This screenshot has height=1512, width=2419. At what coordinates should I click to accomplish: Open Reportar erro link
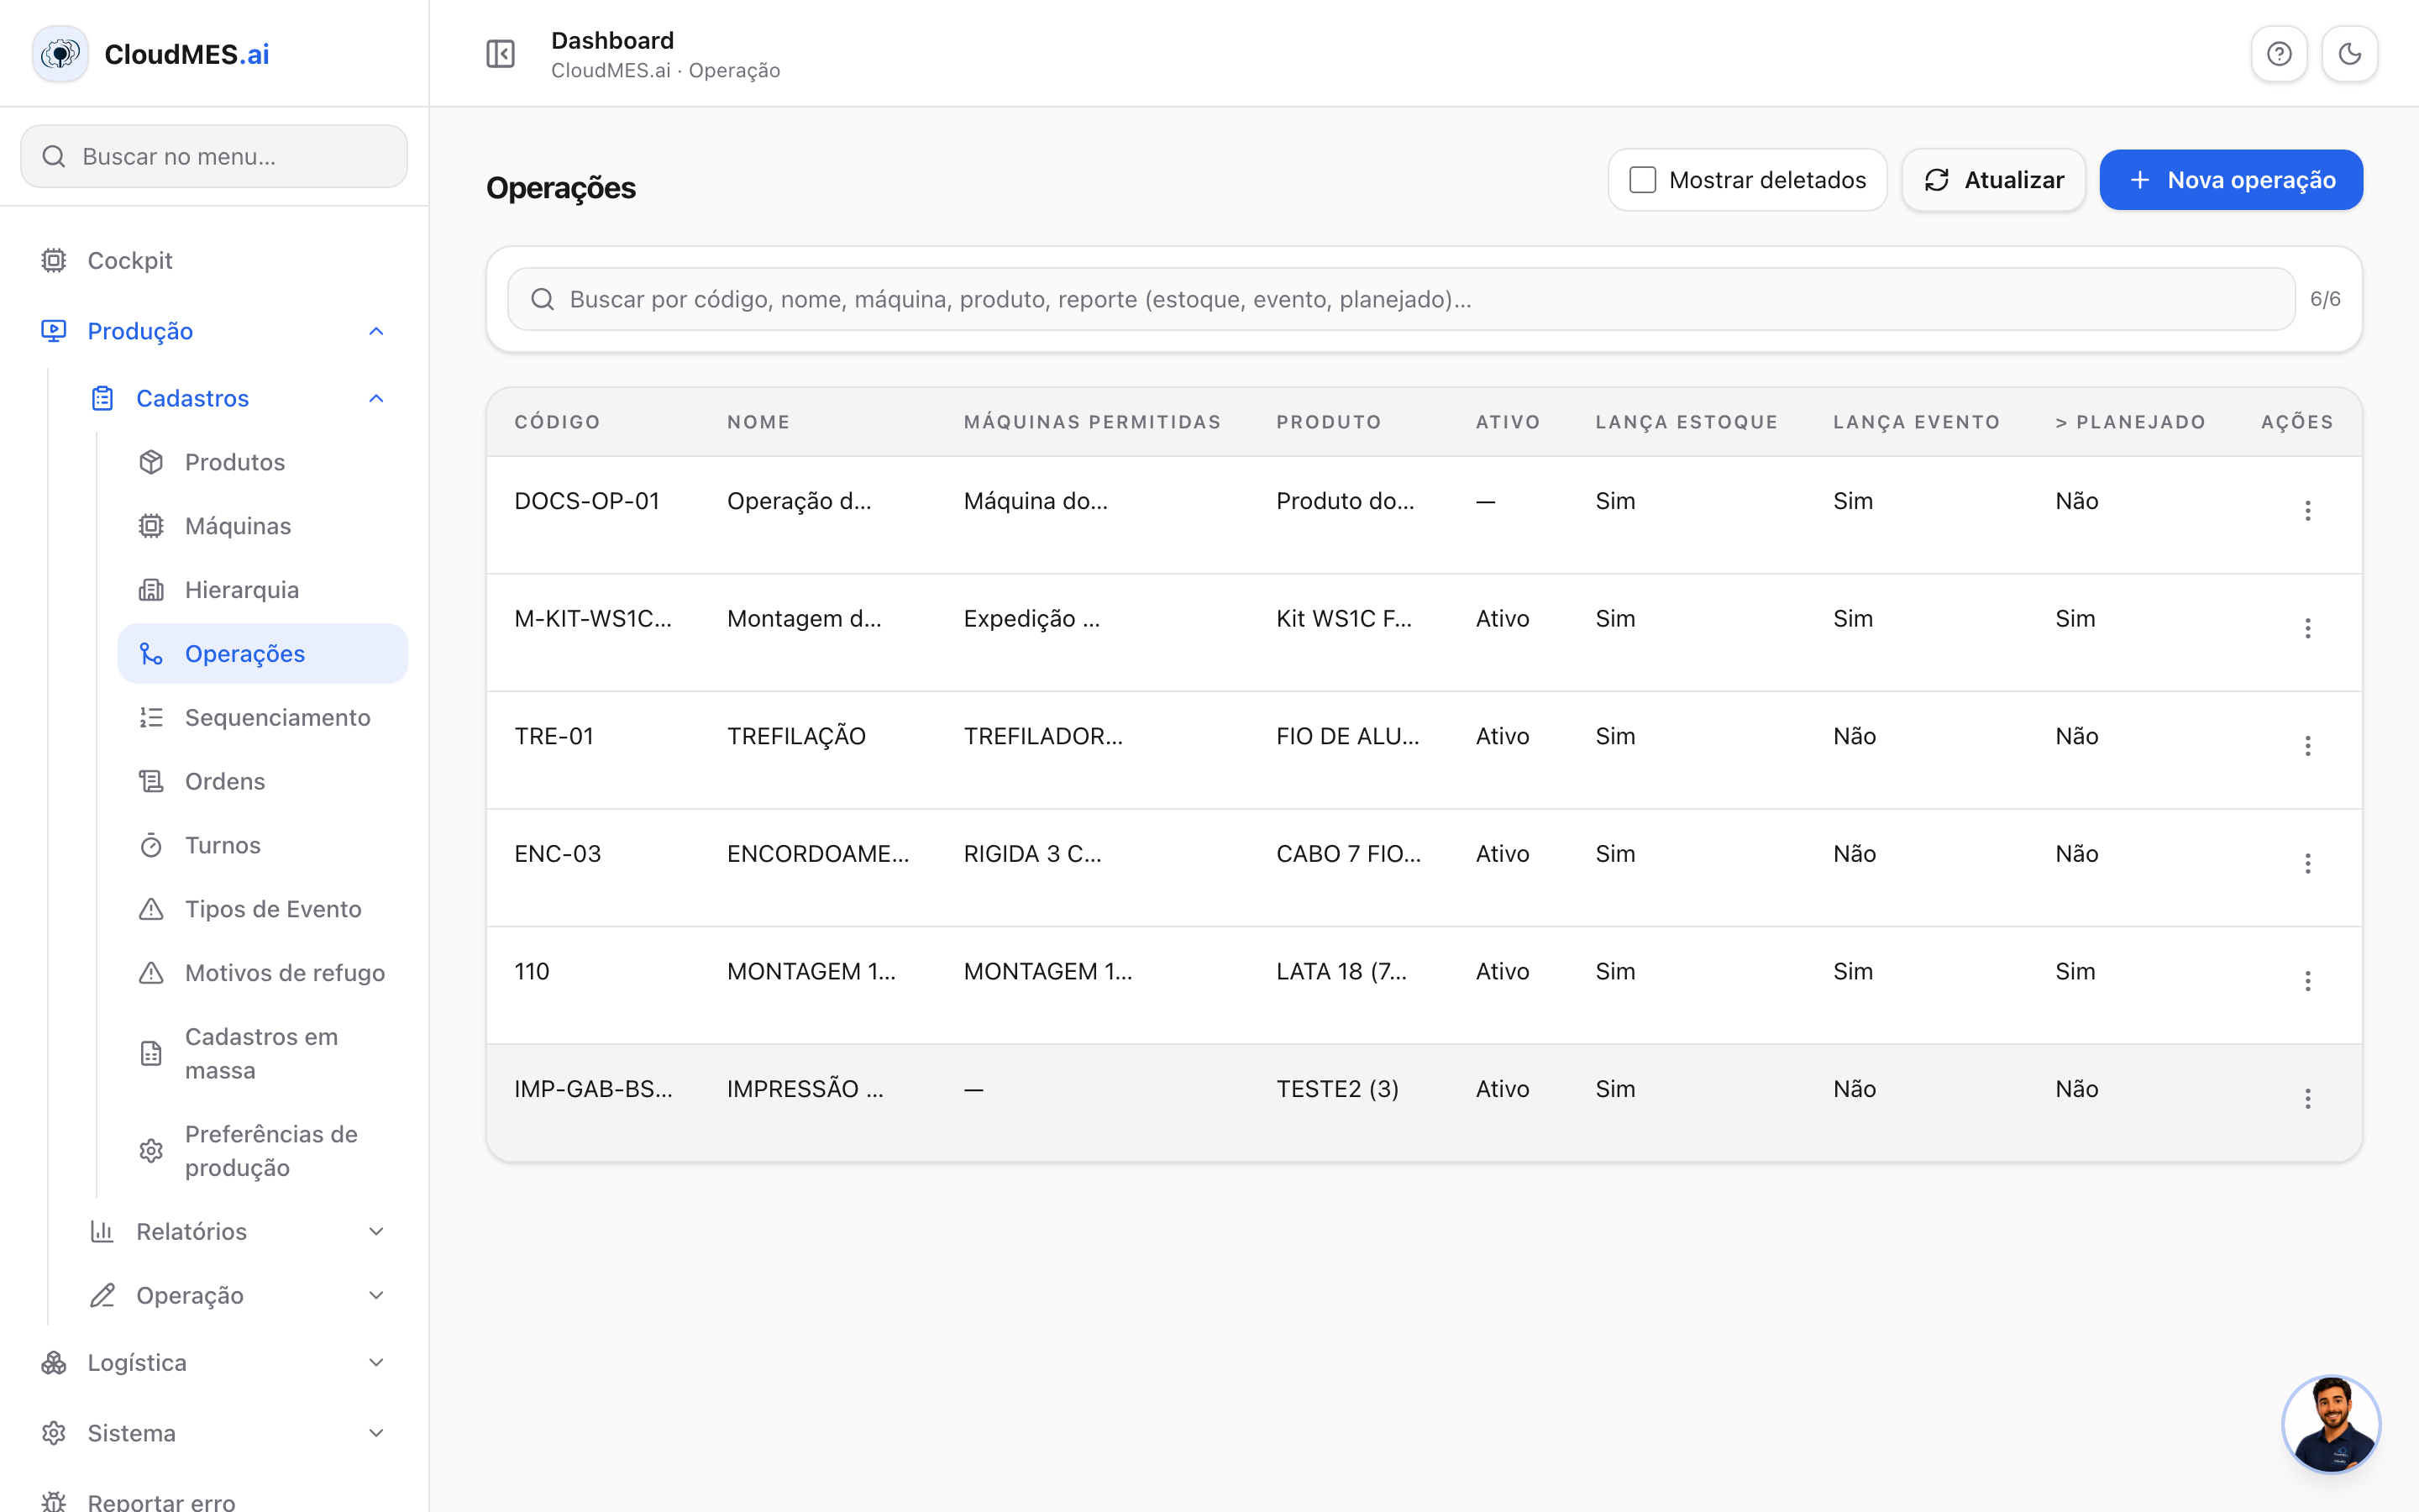click(214, 1501)
